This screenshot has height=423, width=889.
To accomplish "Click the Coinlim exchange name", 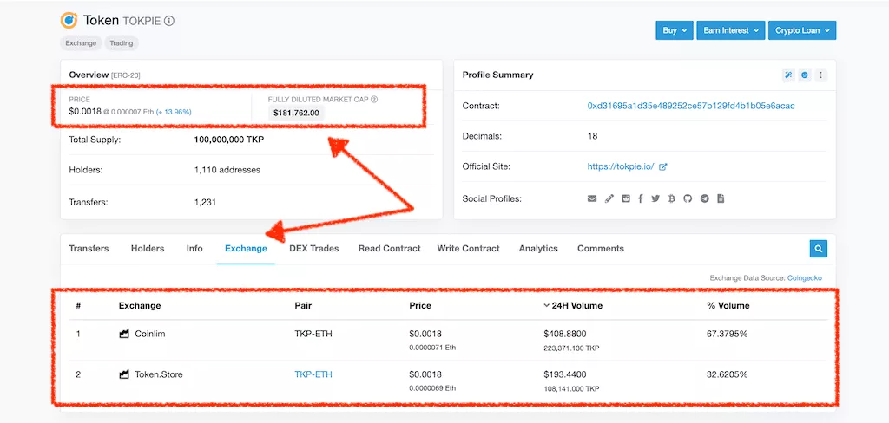I will pos(150,334).
